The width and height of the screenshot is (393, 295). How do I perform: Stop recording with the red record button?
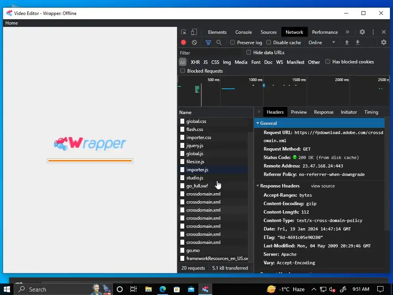click(183, 42)
